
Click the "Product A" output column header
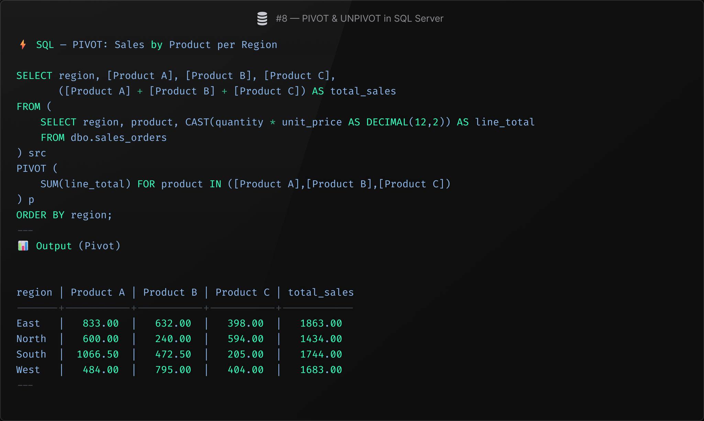(x=98, y=292)
